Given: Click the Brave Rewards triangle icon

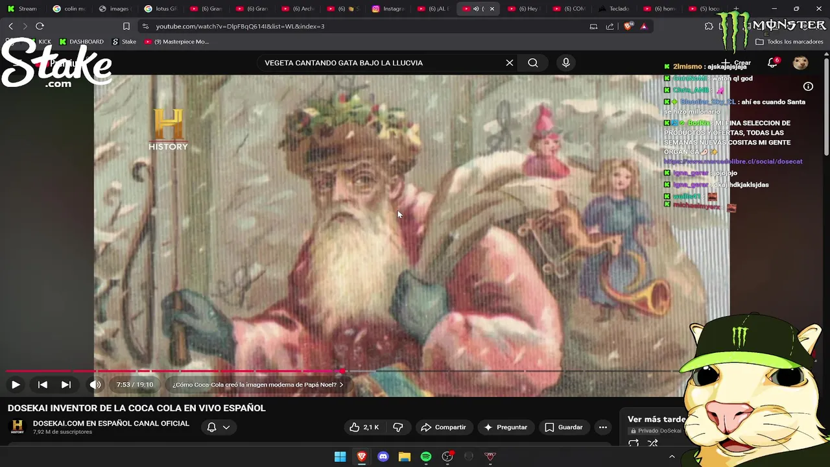Looking at the screenshot, I should 644,27.
